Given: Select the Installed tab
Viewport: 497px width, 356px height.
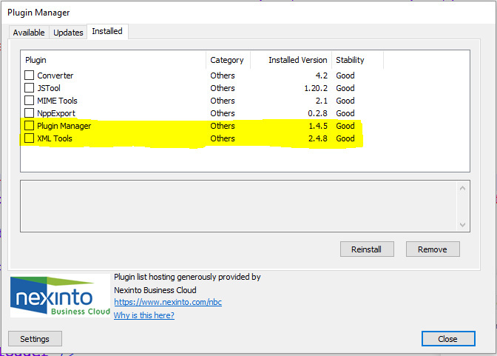Looking at the screenshot, I should pyautogui.click(x=107, y=31).
